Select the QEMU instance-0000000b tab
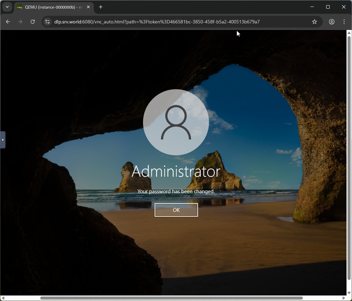This screenshot has width=352, height=301. (x=52, y=7)
